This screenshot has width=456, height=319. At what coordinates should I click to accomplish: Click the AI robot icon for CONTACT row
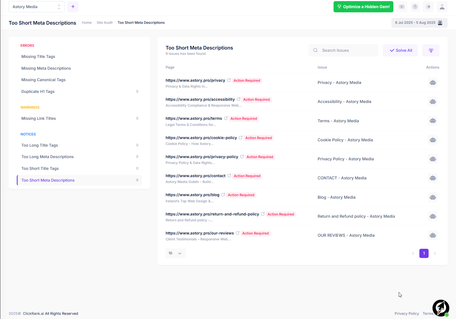point(433,178)
